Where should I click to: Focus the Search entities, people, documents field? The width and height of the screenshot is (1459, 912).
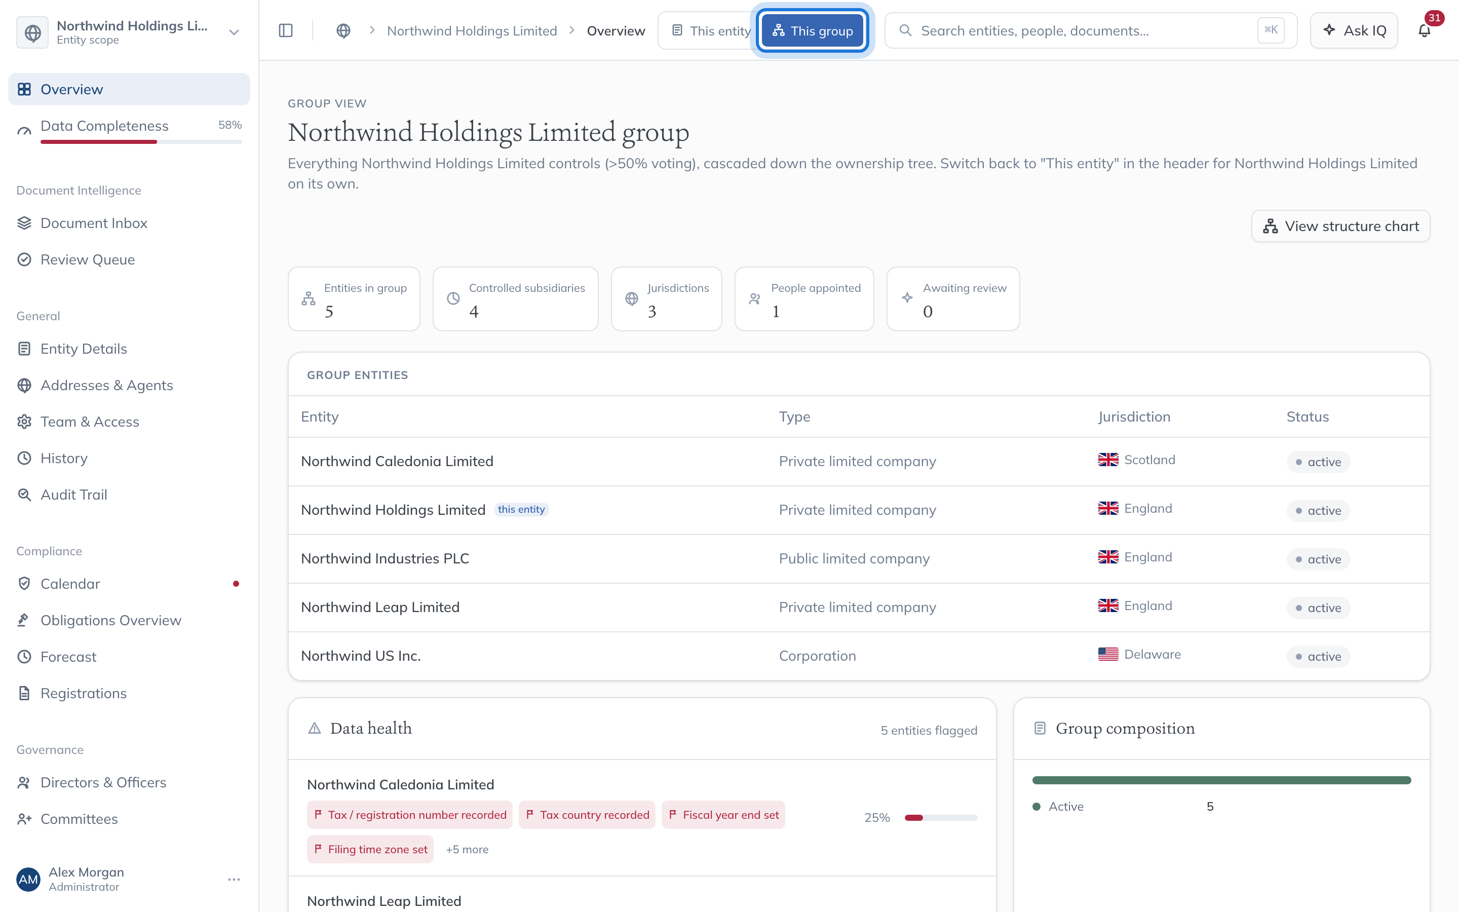[x=1091, y=31]
